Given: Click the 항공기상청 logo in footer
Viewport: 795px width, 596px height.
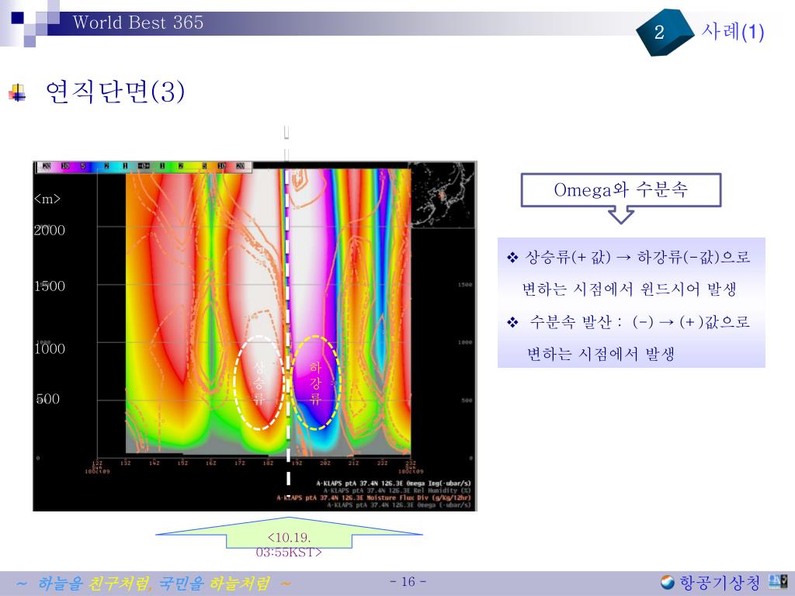Looking at the screenshot, I should [x=710, y=582].
